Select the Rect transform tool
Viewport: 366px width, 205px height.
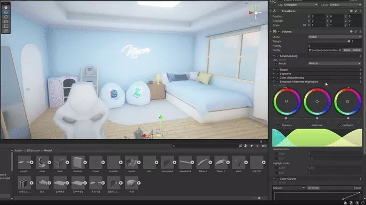click(6, 26)
